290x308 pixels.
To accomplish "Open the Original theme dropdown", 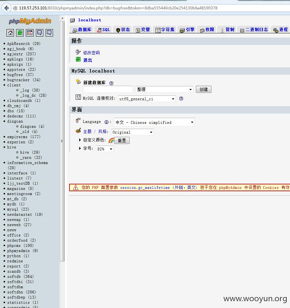I will coord(132,132).
